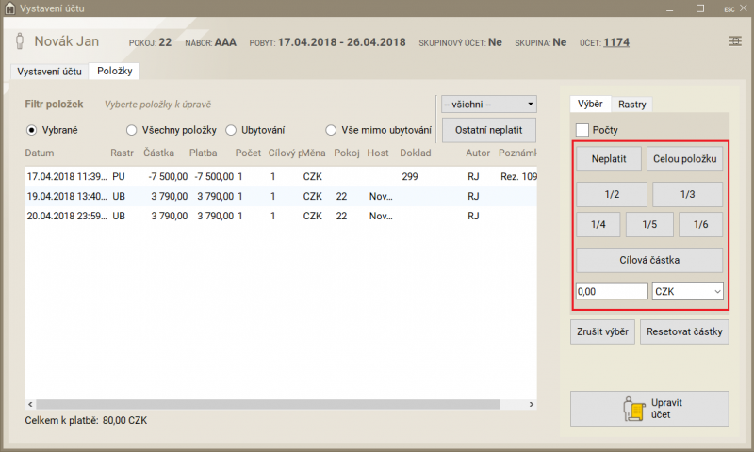Switch to the Vystavení účtu tab
This screenshot has height=452, width=754.
point(49,72)
